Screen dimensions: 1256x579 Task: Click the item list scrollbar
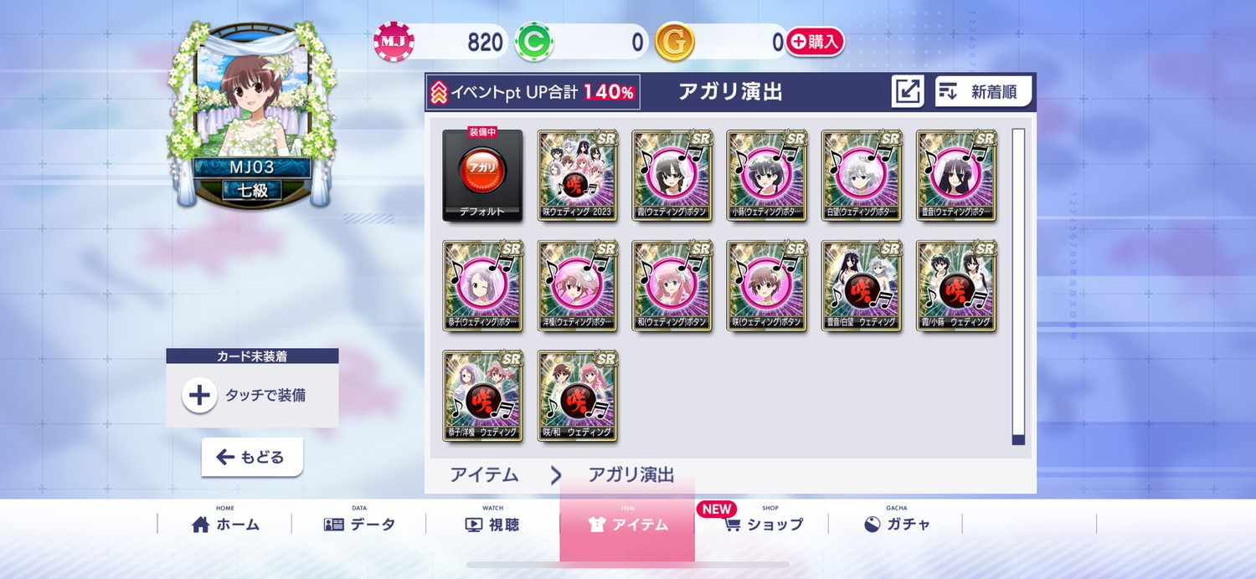[x=1018, y=286]
